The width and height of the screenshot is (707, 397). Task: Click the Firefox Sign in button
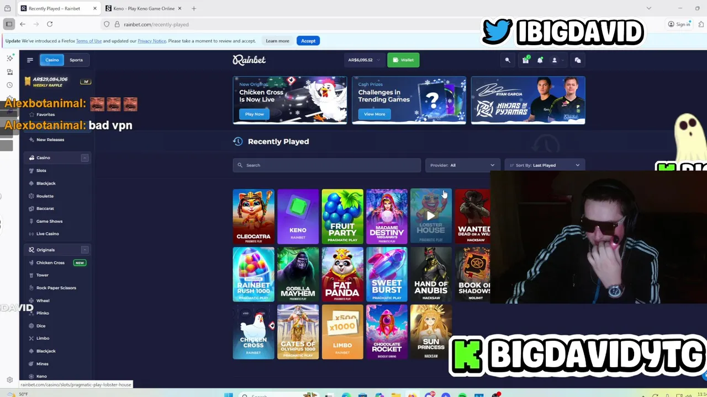pyautogui.click(x=679, y=24)
